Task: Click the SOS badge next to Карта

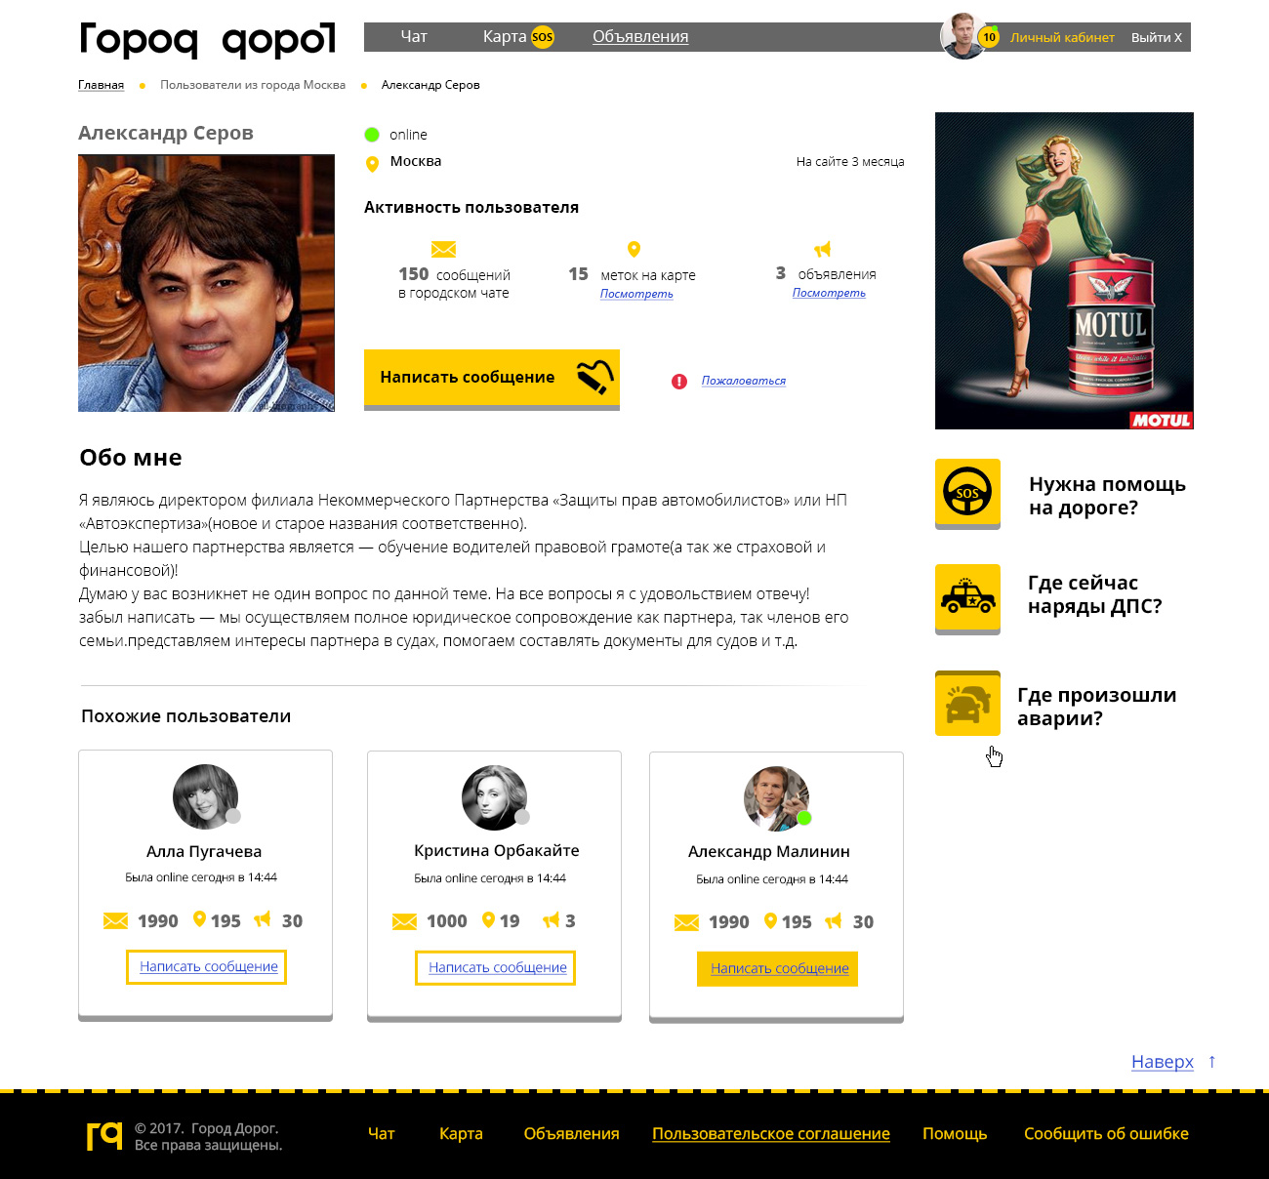Action: pos(543,37)
